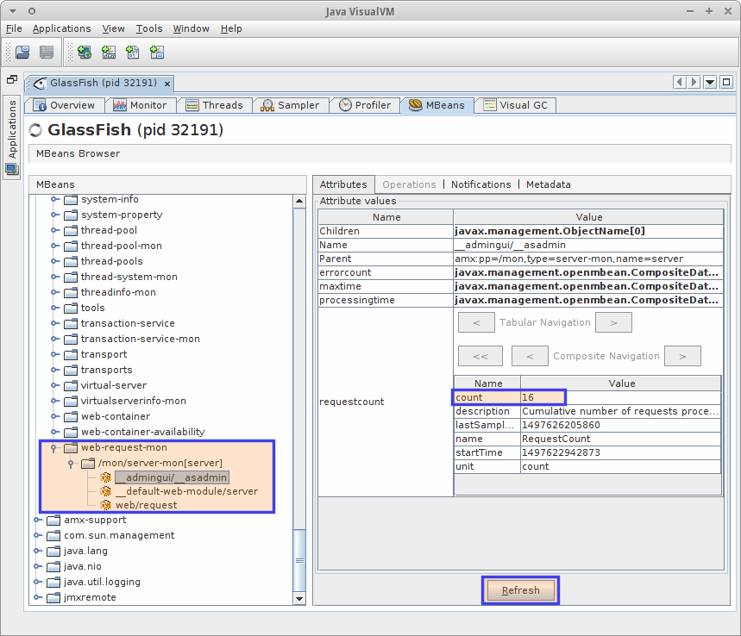The image size is (741, 636).
Task: Click the Name column header in attributes table
Action: click(x=386, y=217)
